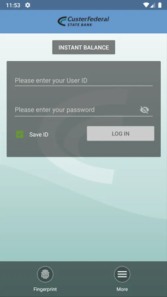Toggle password visibility eye icon

click(x=145, y=110)
